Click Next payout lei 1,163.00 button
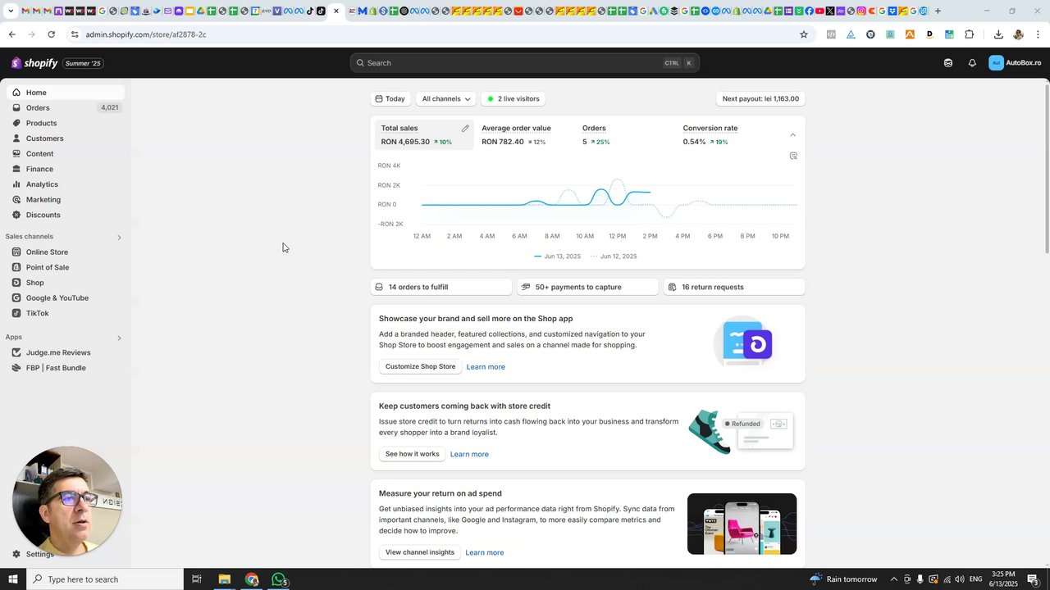The image size is (1050, 590). pos(760,98)
